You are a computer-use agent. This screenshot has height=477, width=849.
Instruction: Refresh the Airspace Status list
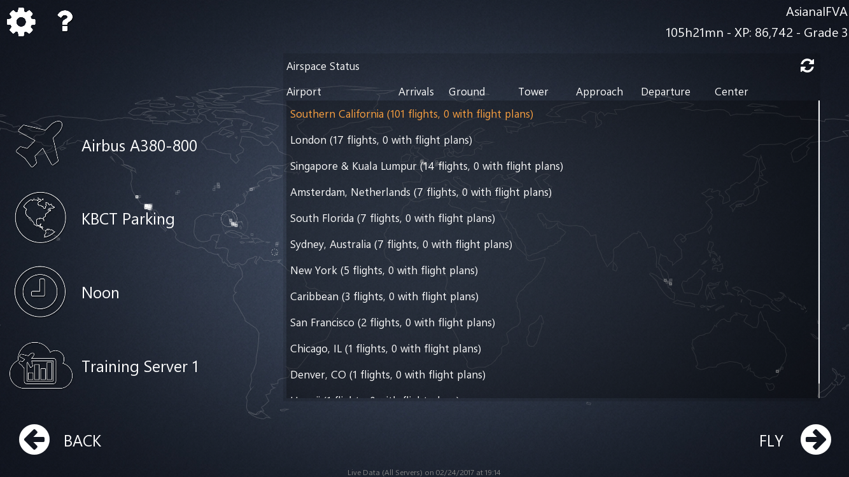[807, 66]
